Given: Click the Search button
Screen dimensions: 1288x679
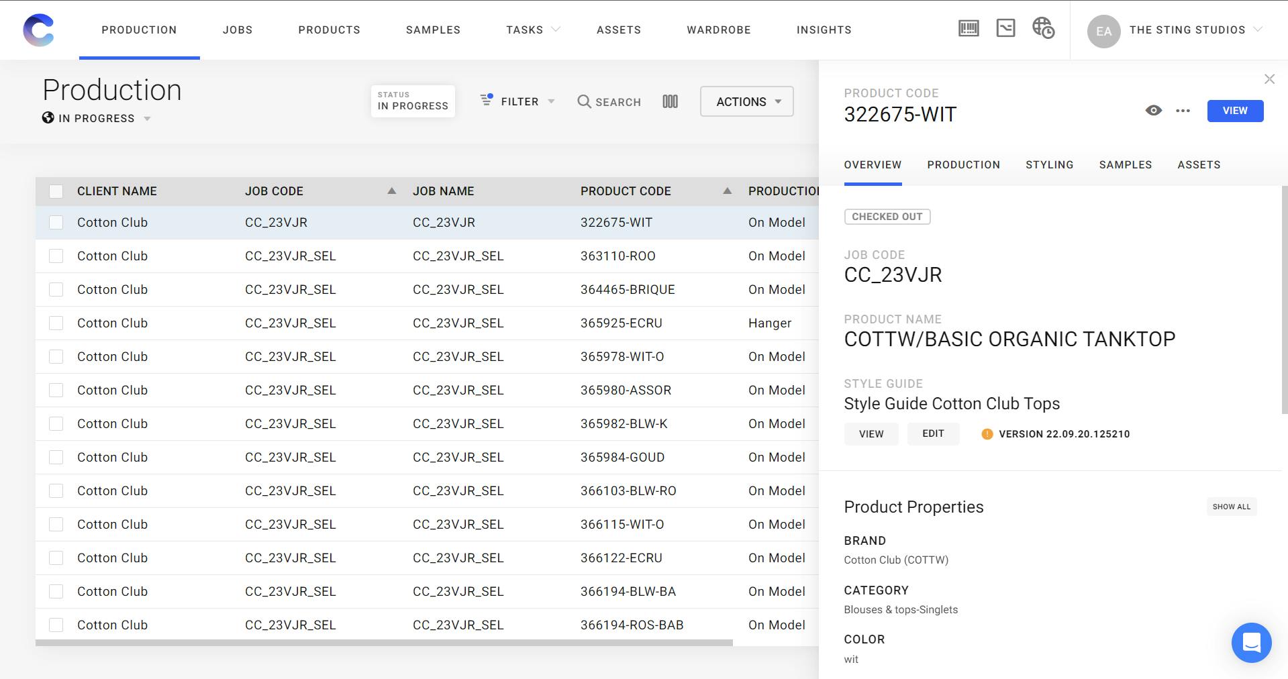Looking at the screenshot, I should coord(609,101).
